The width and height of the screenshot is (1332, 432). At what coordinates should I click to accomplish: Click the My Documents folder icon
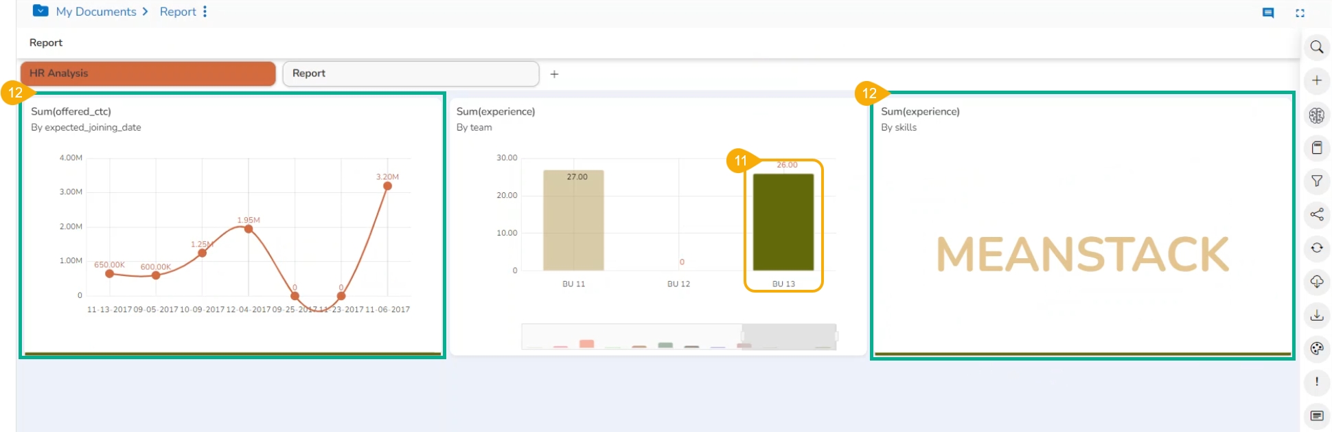(x=41, y=11)
